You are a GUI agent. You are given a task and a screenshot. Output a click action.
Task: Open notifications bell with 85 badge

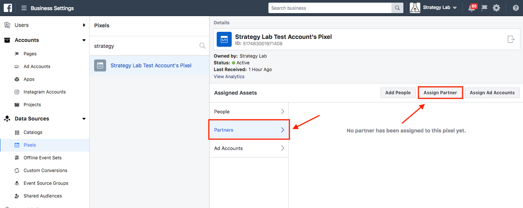(472, 8)
